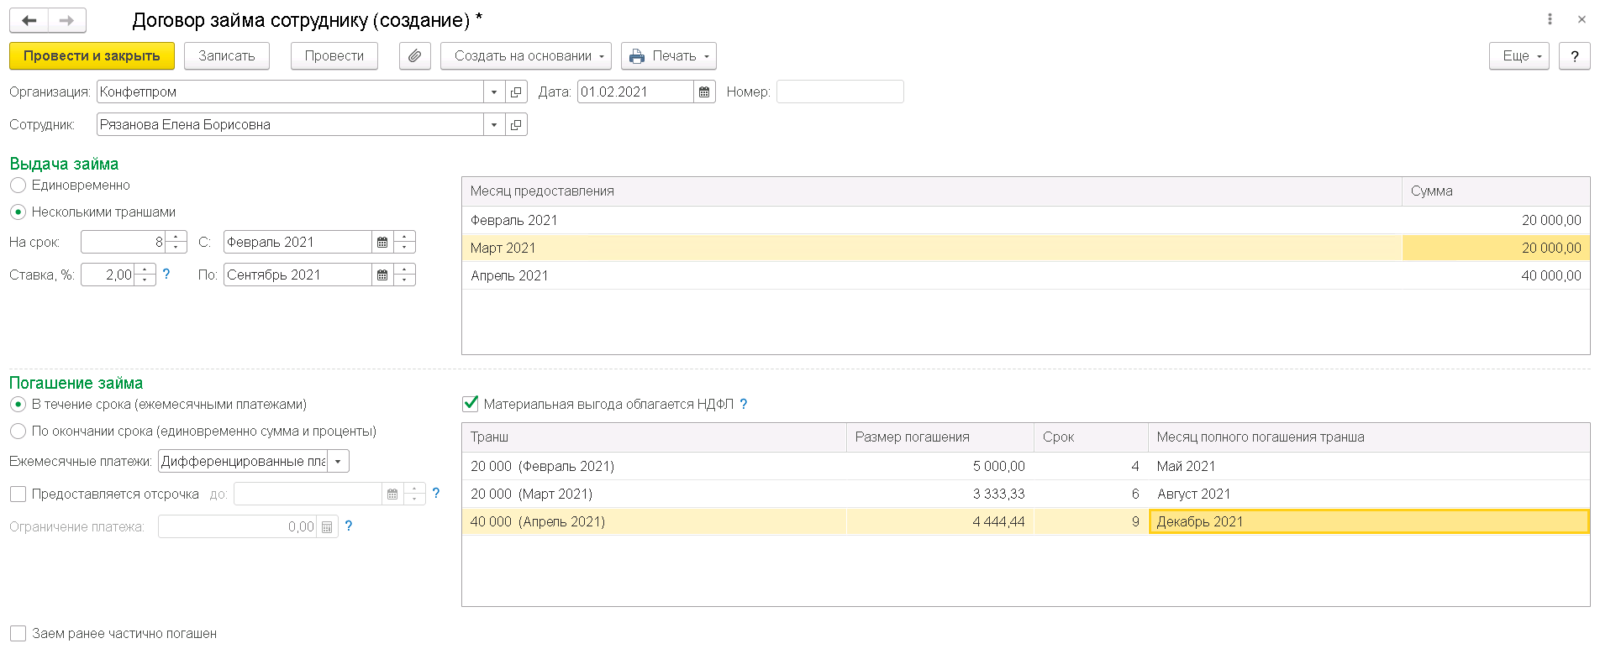Focus the Номер input field
The width and height of the screenshot is (1600, 654).
pos(839,92)
